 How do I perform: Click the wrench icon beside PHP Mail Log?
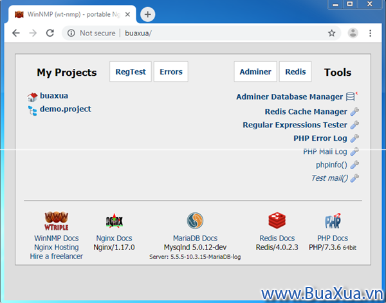click(354, 151)
